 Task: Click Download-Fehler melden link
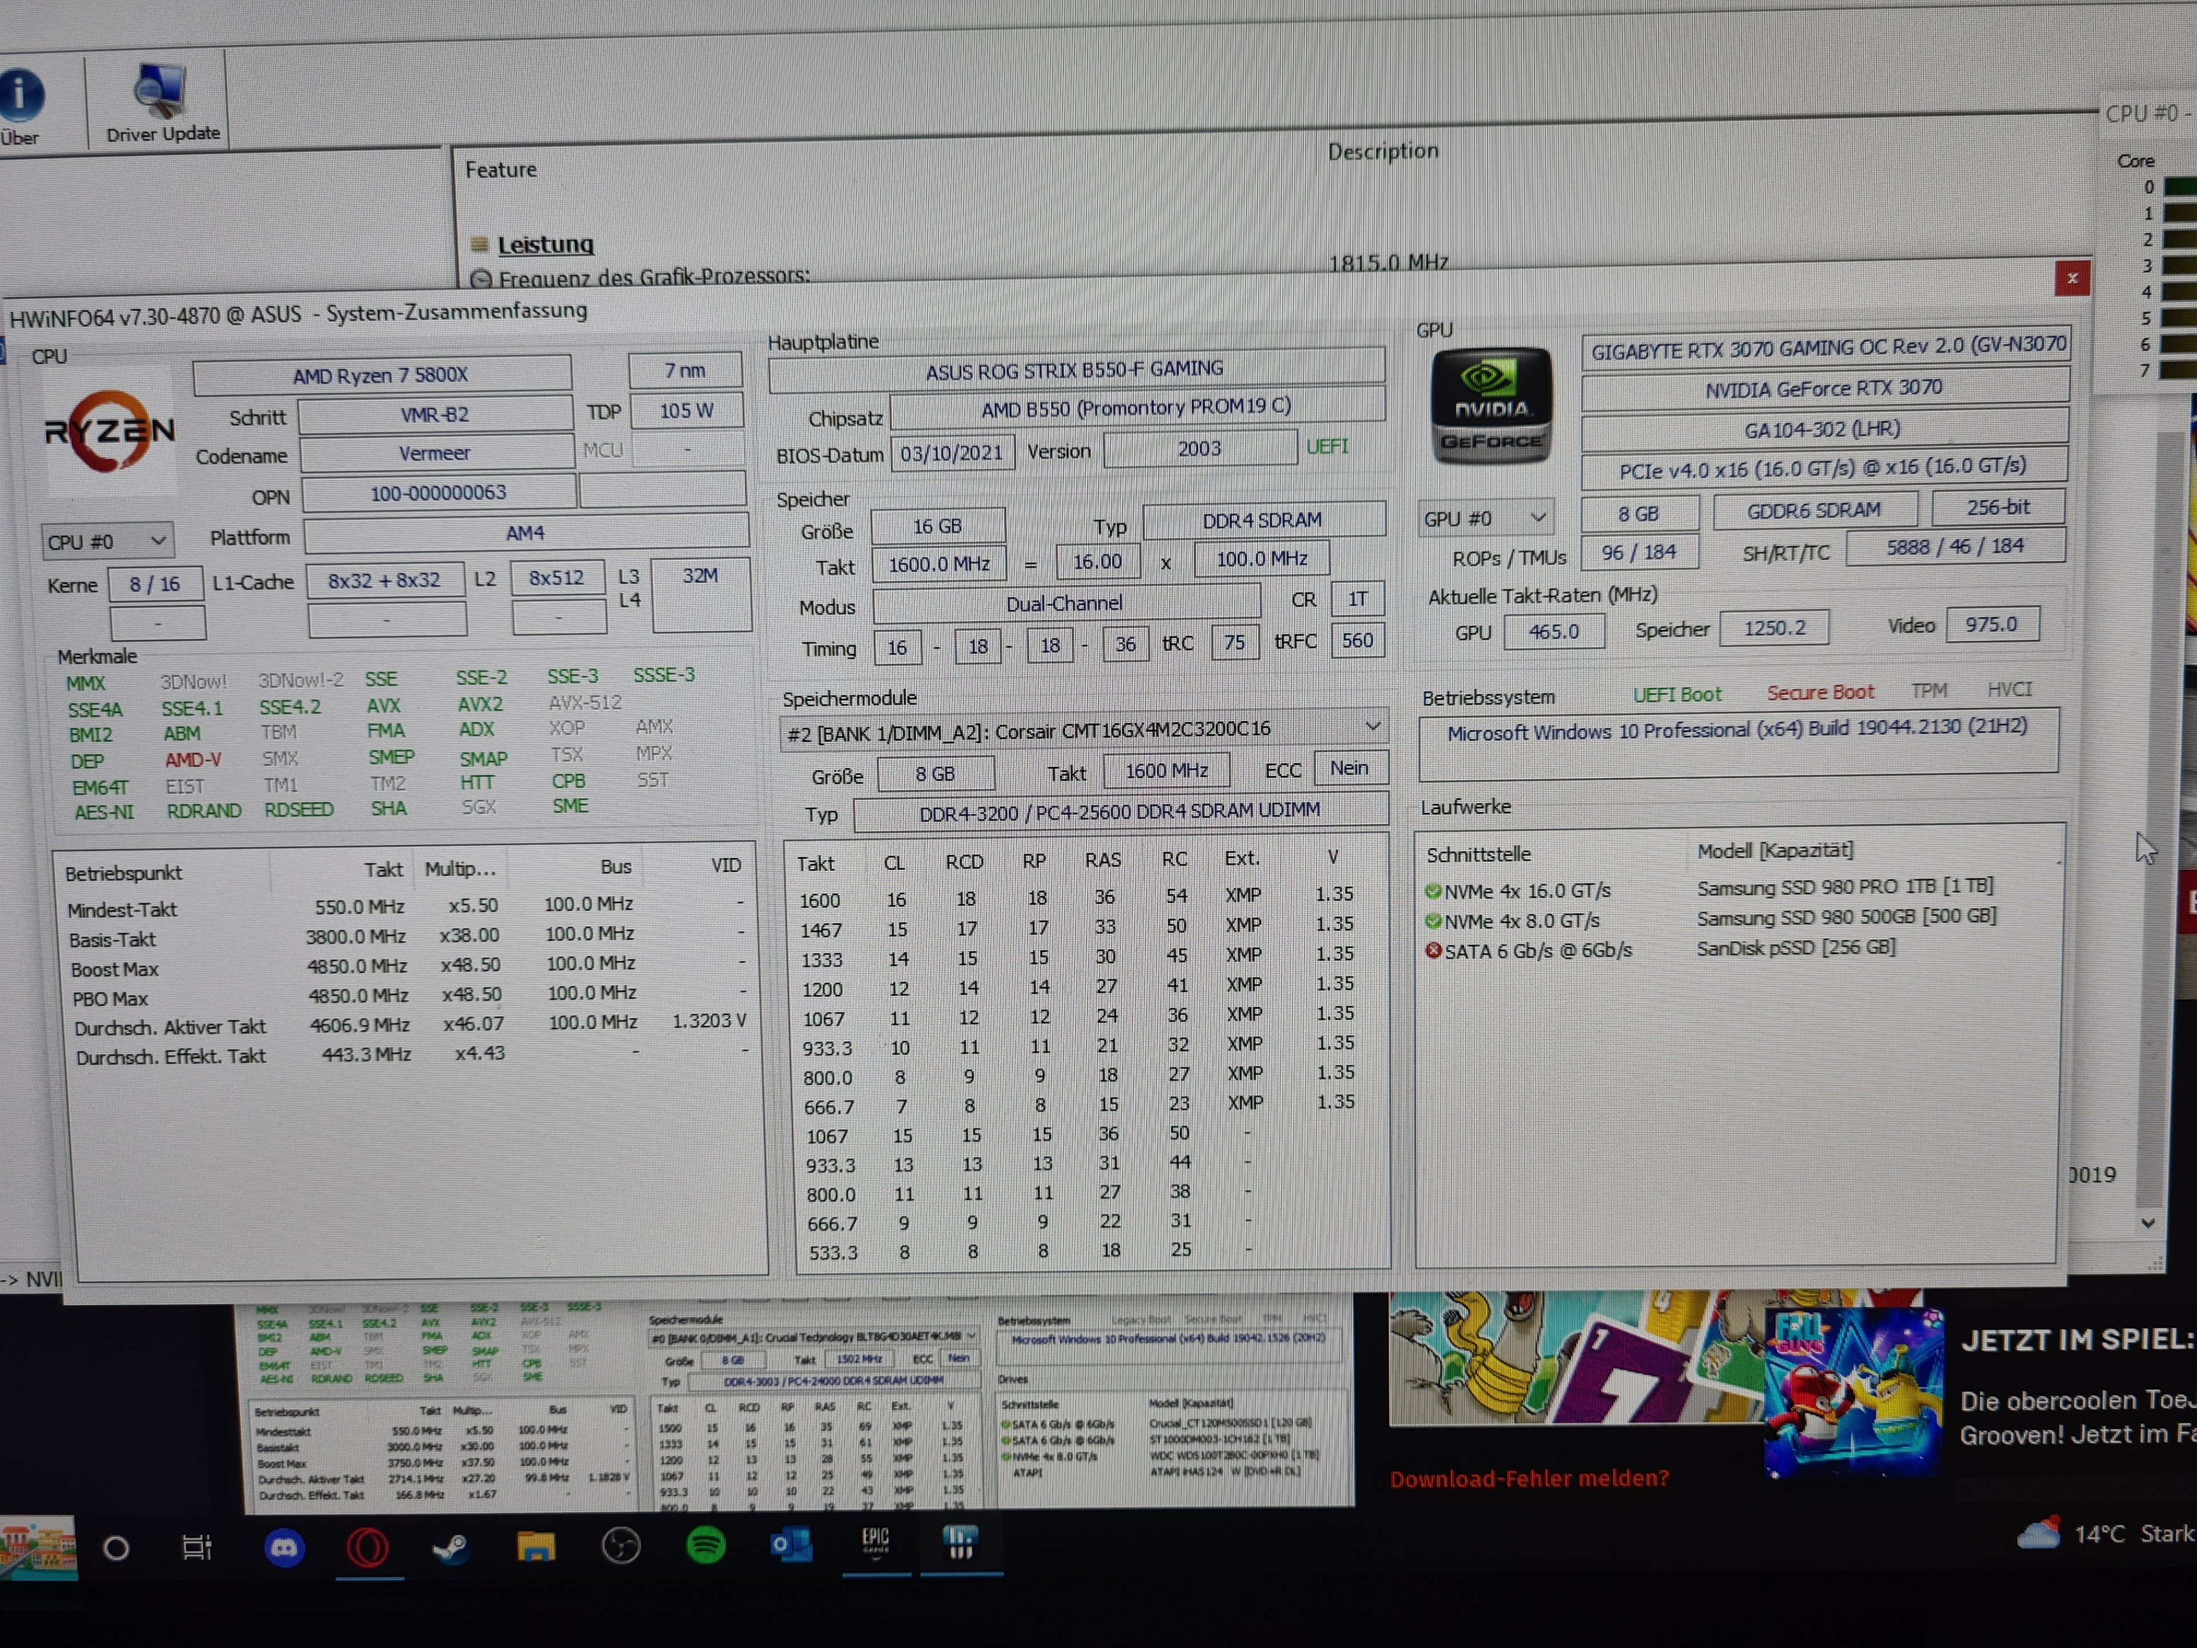click(x=1529, y=1478)
